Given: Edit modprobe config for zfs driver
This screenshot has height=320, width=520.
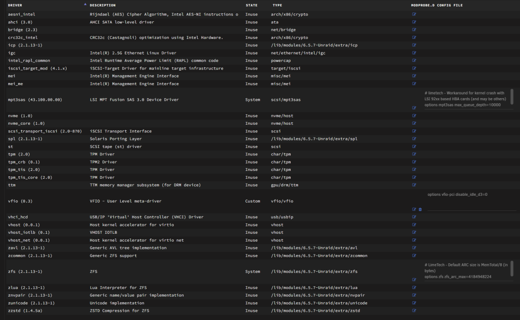Looking at the screenshot, I should point(414,280).
